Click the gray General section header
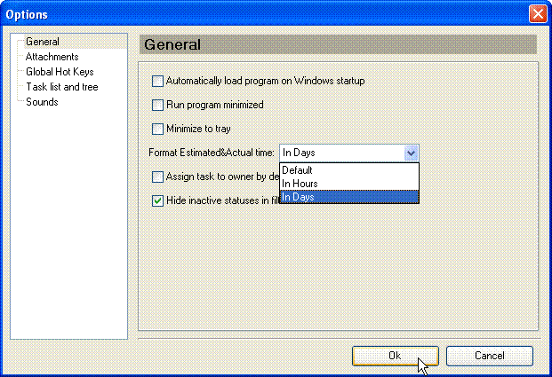The width and height of the screenshot is (552, 377). click(338, 44)
